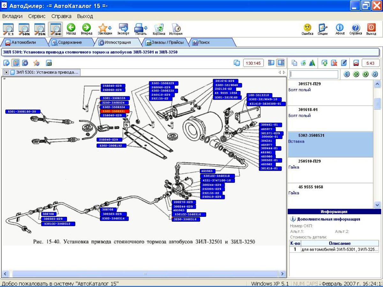The height and width of the screenshot is (287, 383).
Task: Click the copy pages icon in parts toolbar
Action: tap(294, 63)
